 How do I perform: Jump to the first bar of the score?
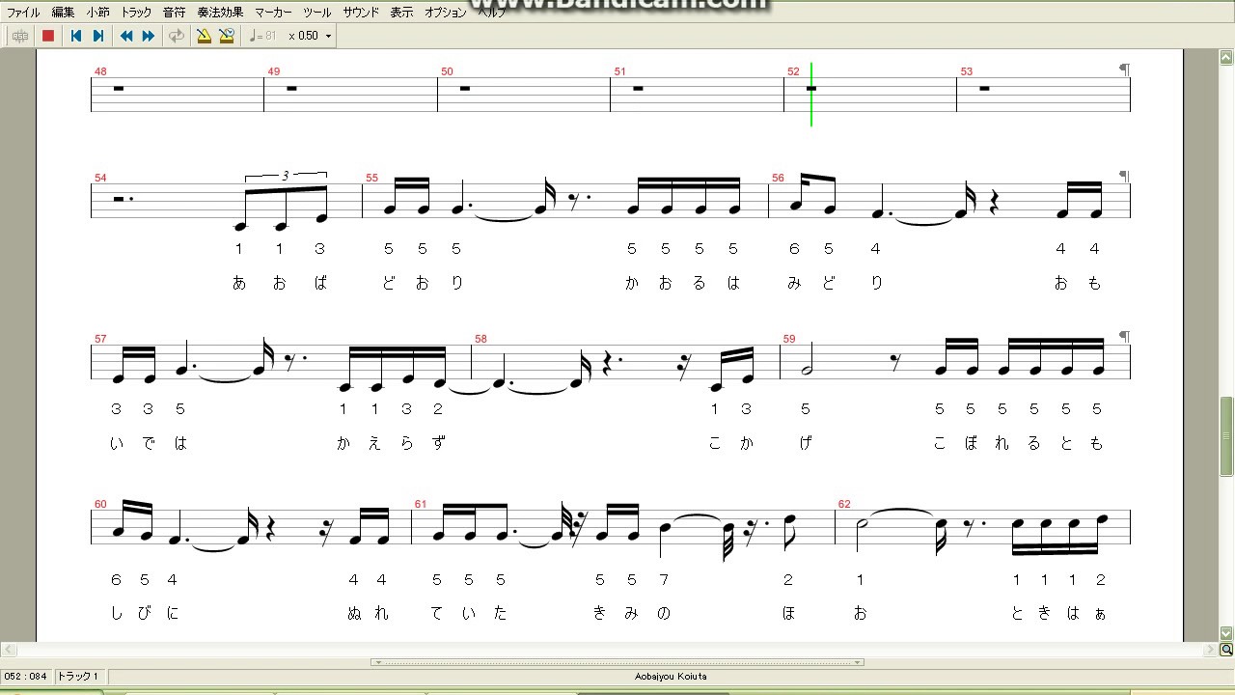coord(75,36)
